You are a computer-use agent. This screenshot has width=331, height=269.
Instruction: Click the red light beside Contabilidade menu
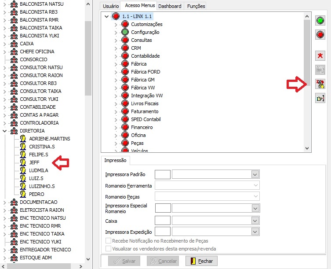click(125, 56)
